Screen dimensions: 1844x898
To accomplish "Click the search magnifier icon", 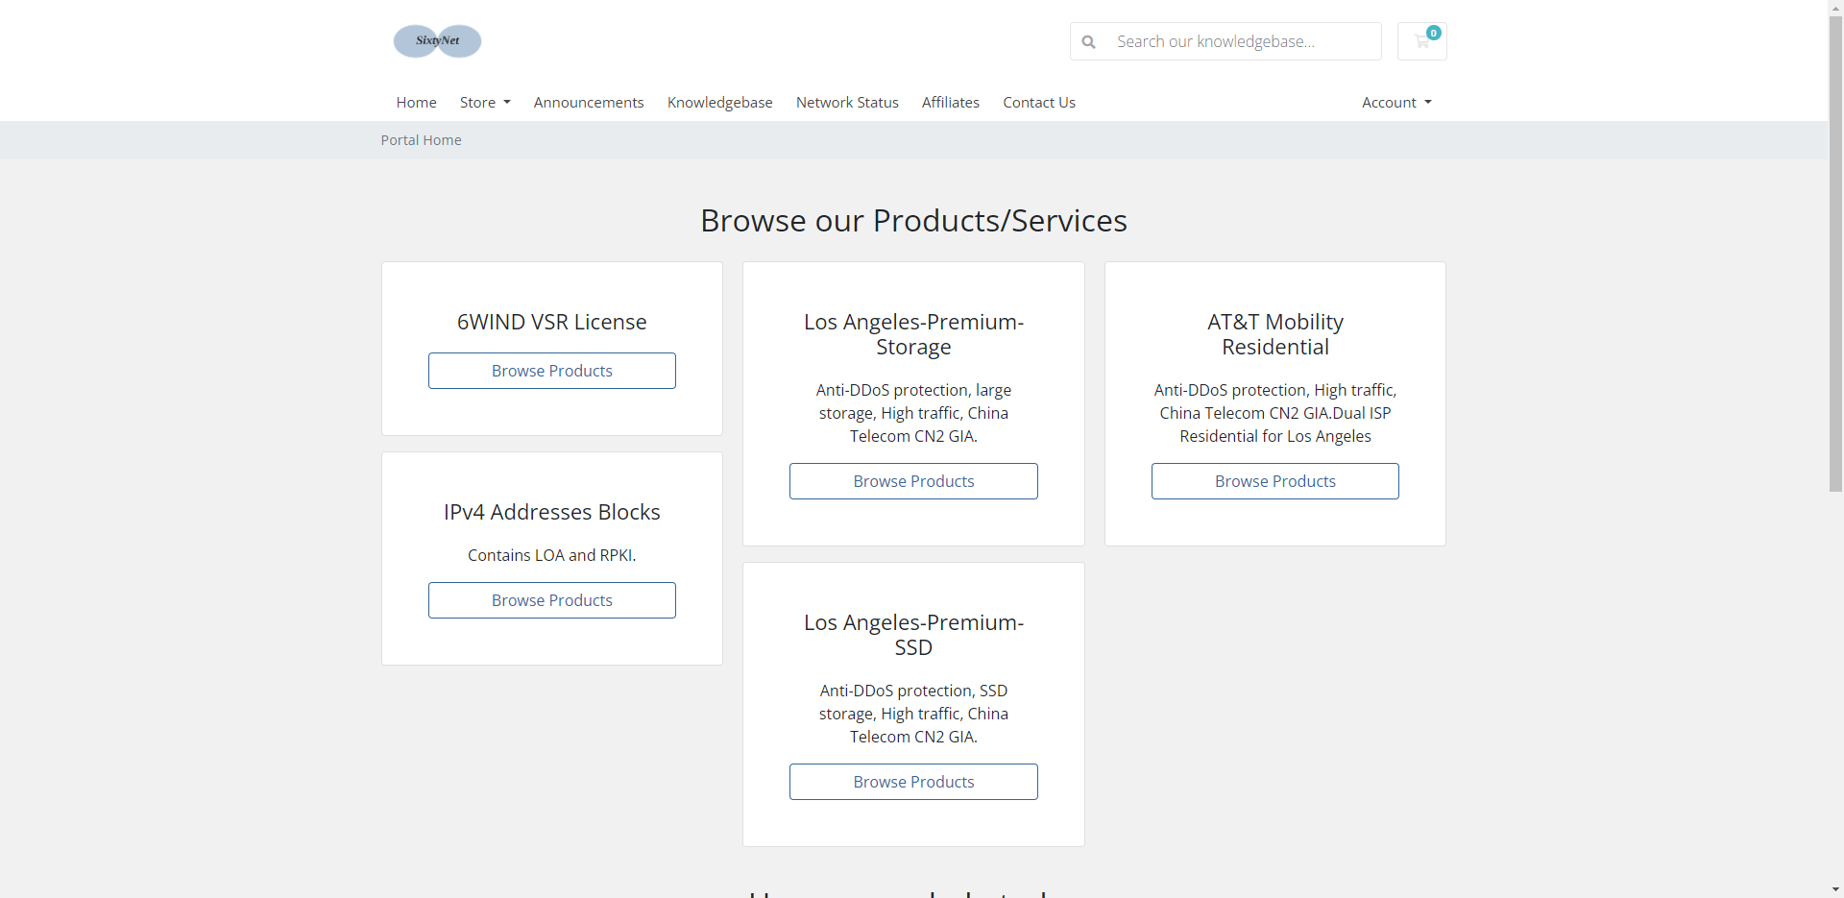I will click(x=1088, y=41).
